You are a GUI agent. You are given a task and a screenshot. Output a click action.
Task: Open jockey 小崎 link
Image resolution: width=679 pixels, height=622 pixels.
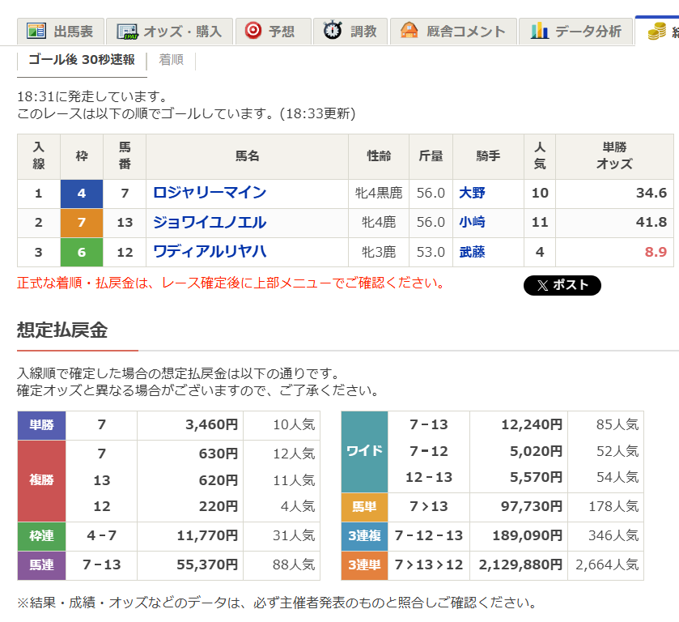(x=472, y=222)
